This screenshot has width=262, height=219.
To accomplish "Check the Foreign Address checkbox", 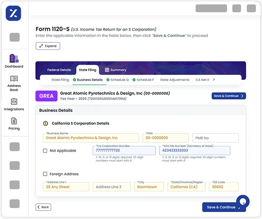I will pos(45,174).
